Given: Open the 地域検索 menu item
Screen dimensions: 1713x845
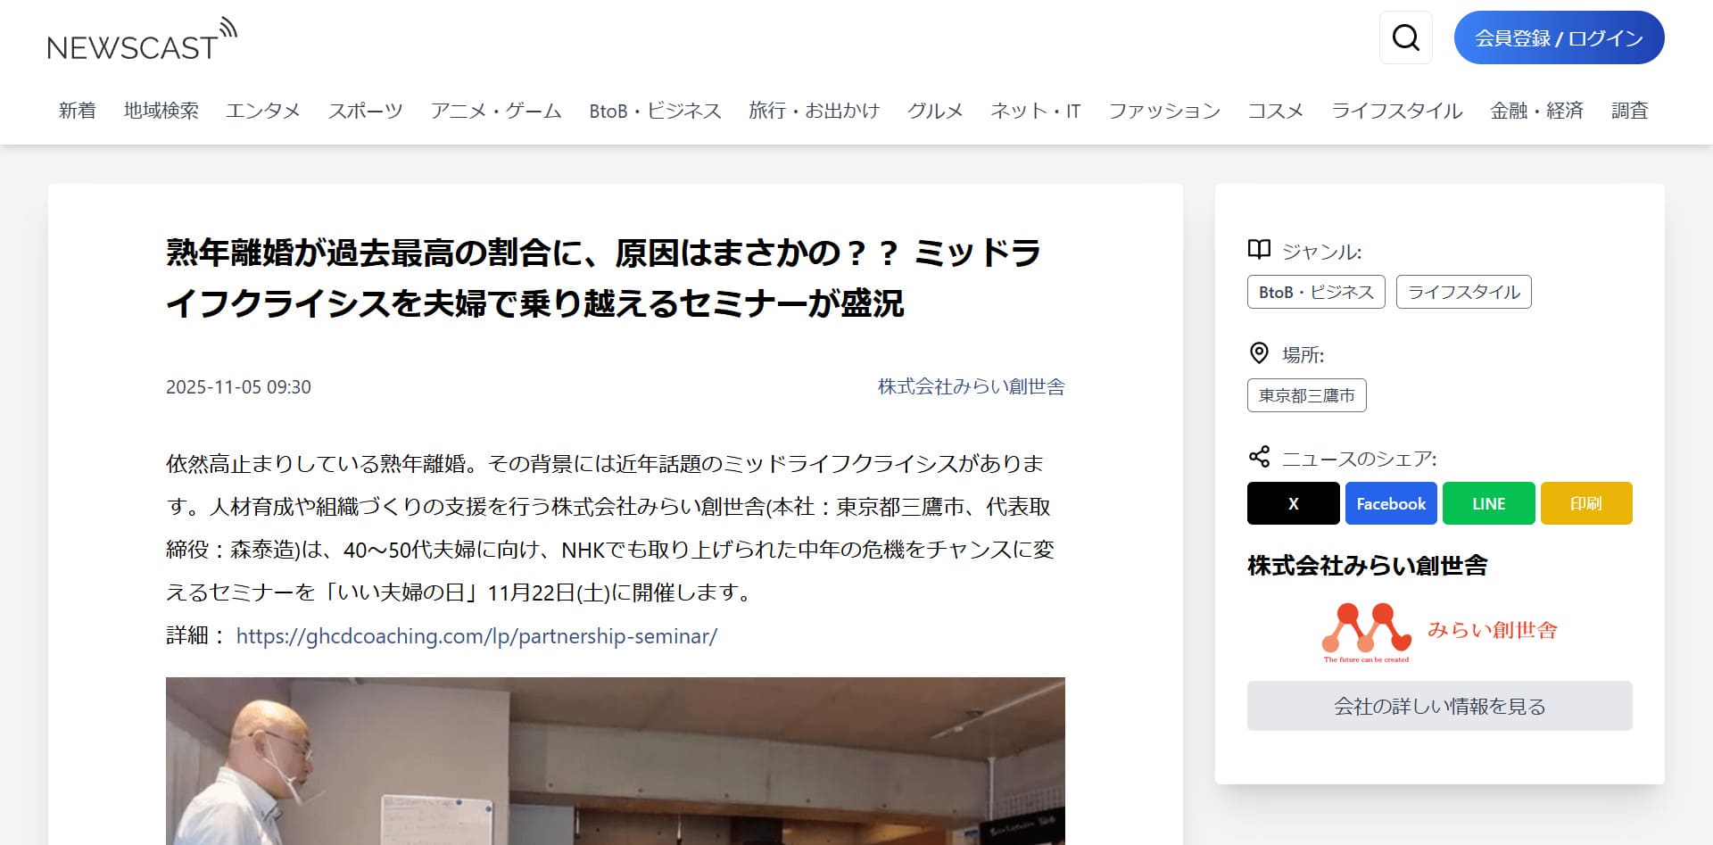Looking at the screenshot, I should [x=161, y=111].
